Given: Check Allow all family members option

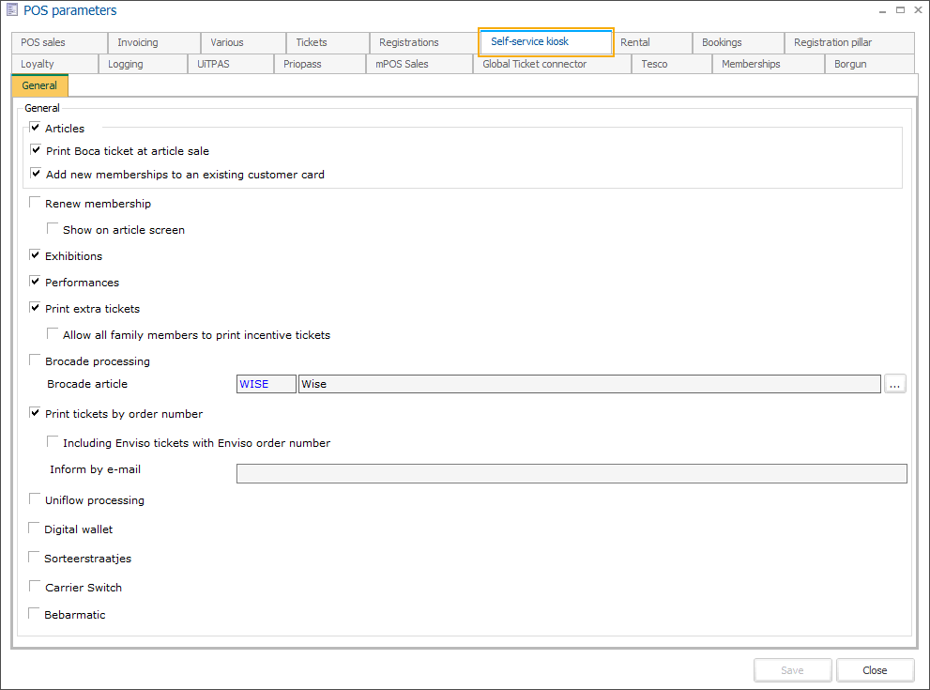Looking at the screenshot, I should [53, 334].
